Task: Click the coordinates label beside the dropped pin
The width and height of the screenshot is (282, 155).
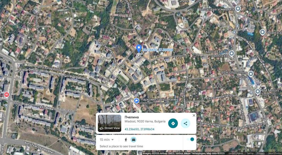Action: point(158,50)
